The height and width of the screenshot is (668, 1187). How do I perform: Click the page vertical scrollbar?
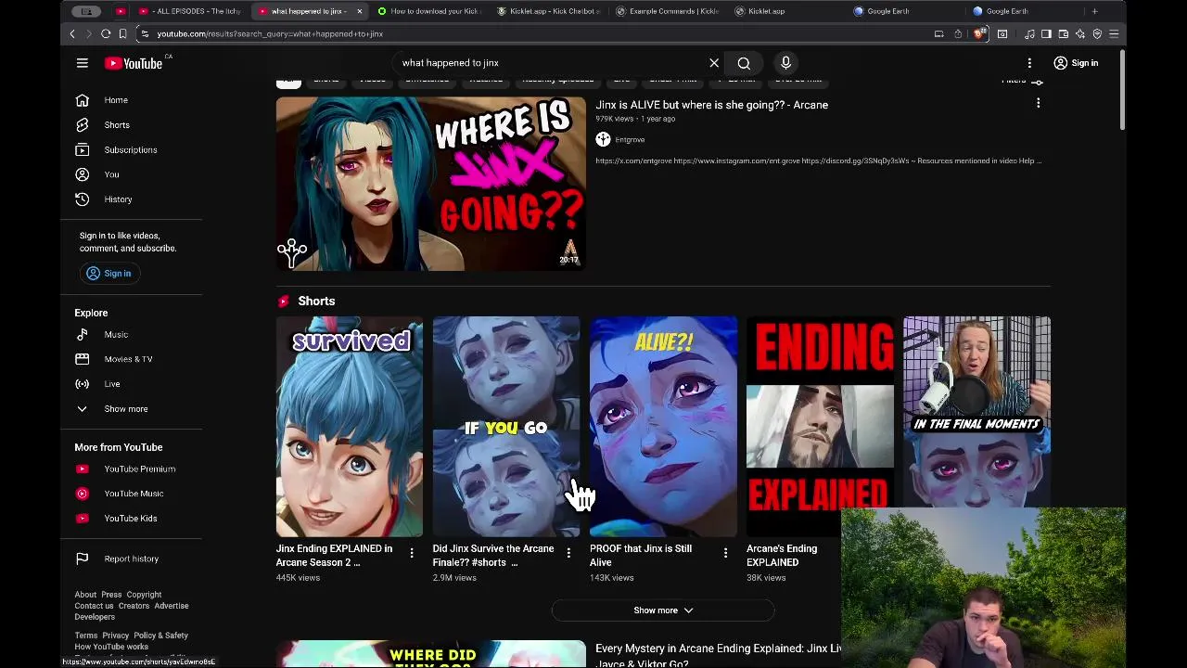coord(1121,88)
